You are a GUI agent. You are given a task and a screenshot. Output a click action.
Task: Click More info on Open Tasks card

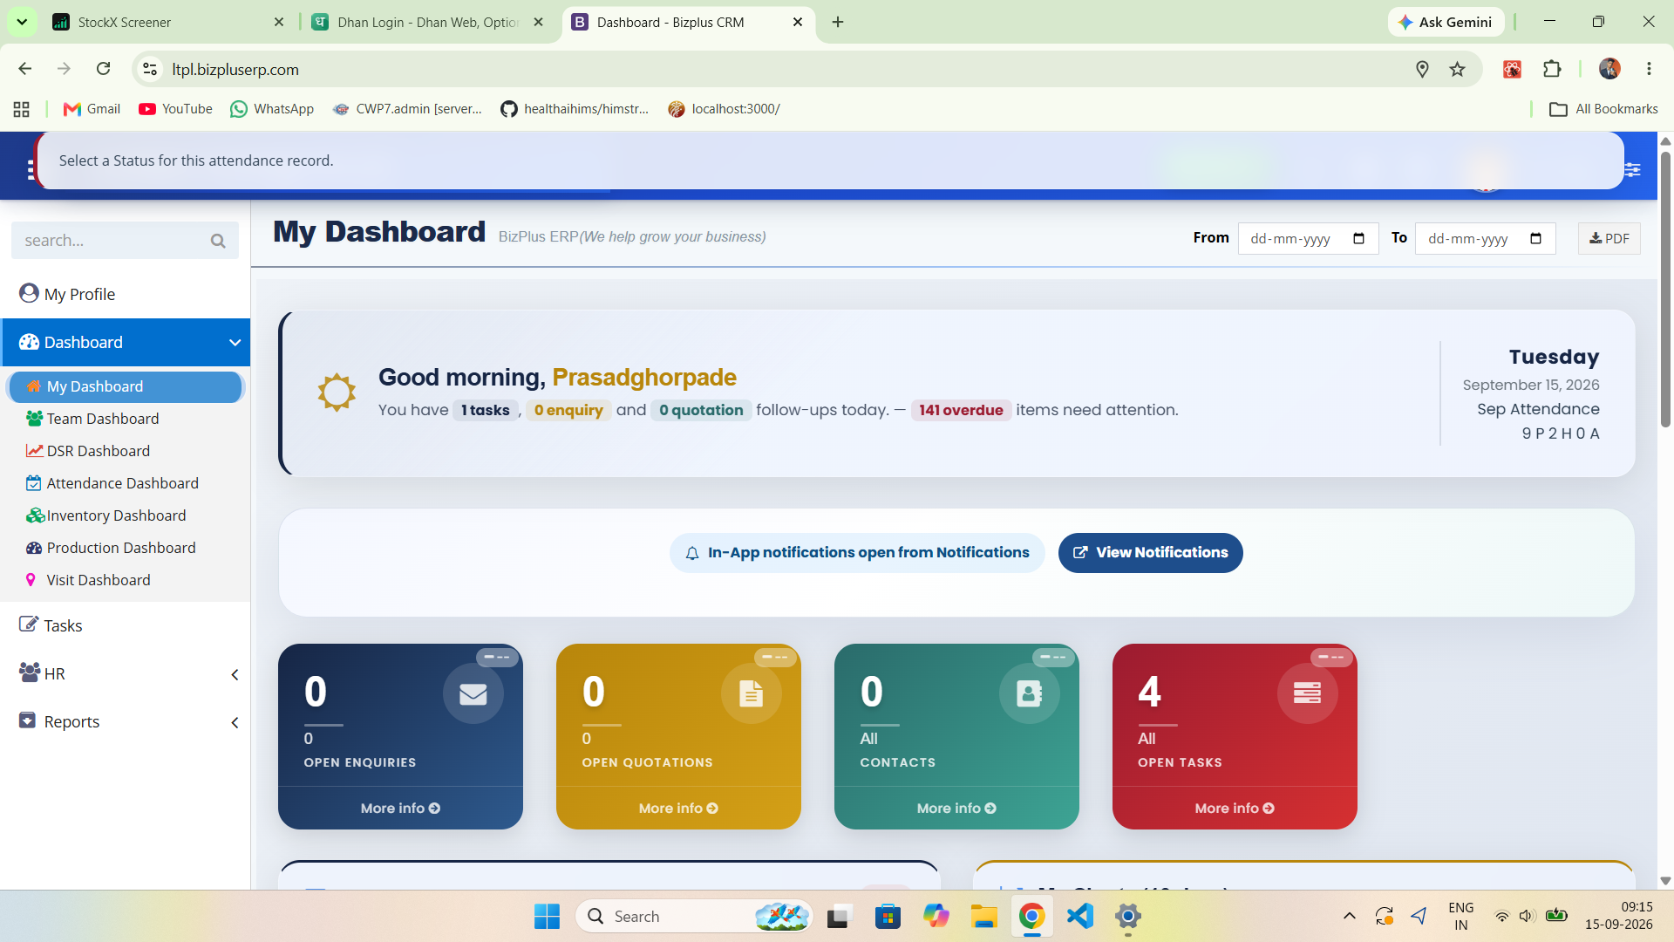click(1235, 809)
